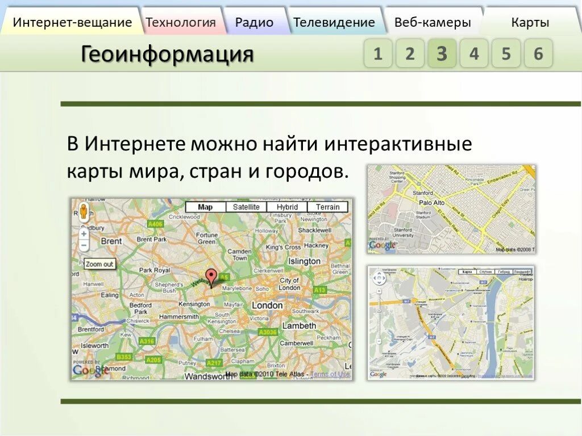Screen dimensions: 582x436
Task: Click the B353 road sign on London map
Action: tap(123, 357)
